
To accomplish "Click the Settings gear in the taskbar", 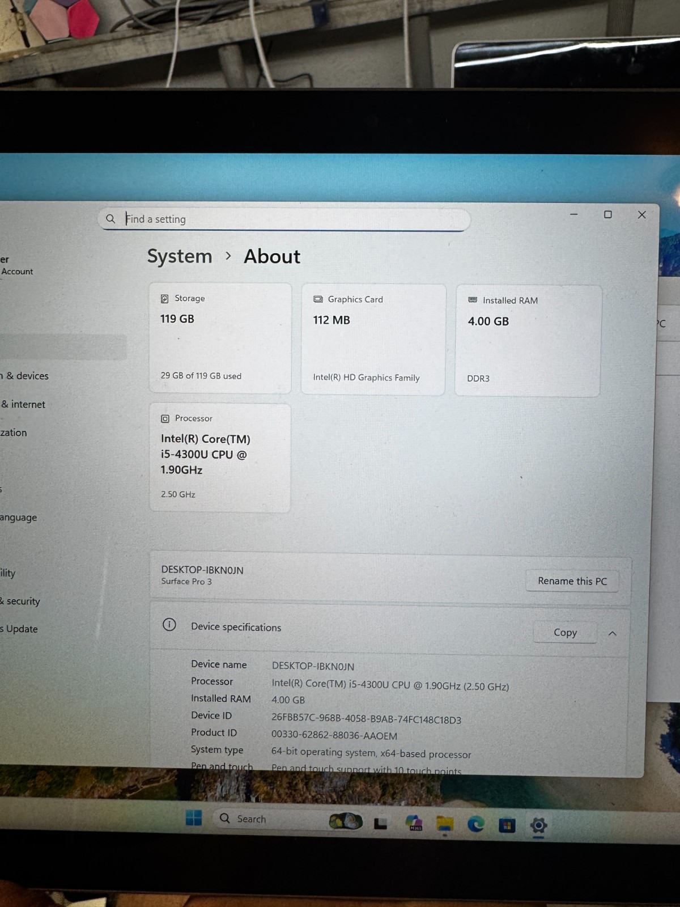I will tap(538, 825).
